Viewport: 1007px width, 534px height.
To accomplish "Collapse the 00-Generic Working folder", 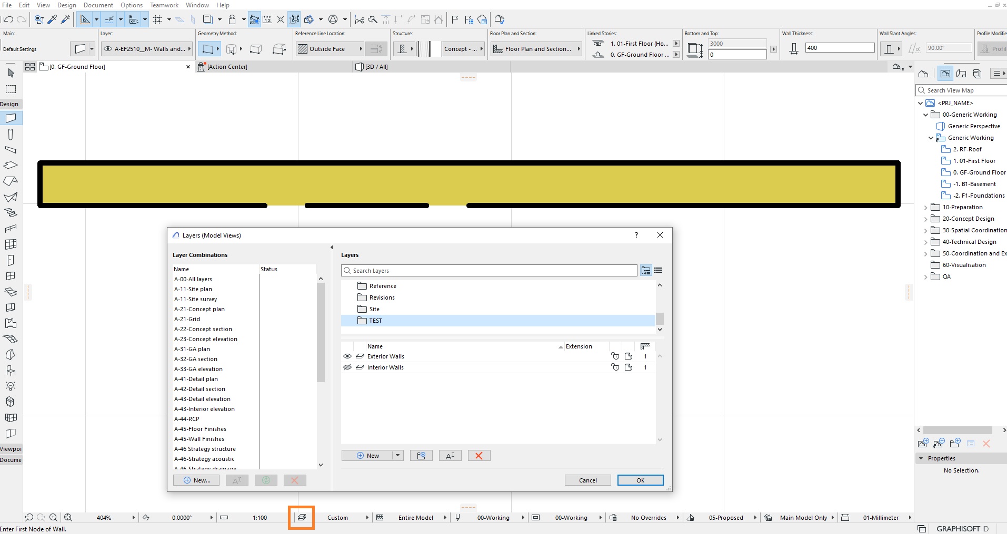I will 926,115.
